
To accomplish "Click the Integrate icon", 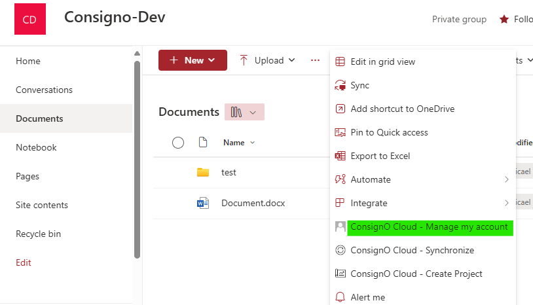I will coord(340,203).
